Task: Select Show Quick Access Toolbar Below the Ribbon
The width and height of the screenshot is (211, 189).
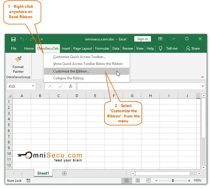Action: click(87, 64)
